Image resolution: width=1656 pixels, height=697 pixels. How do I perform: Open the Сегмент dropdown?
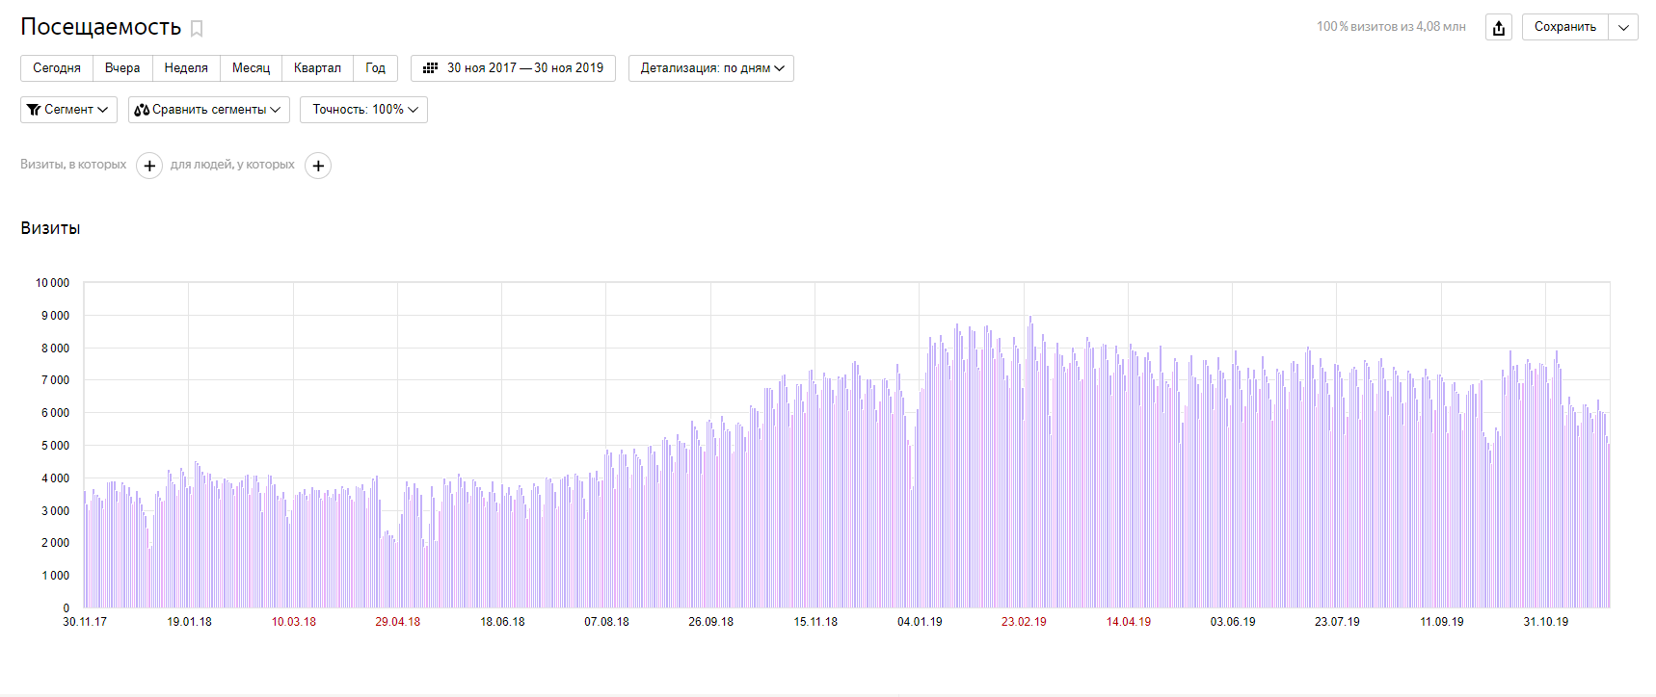pyautogui.click(x=68, y=110)
